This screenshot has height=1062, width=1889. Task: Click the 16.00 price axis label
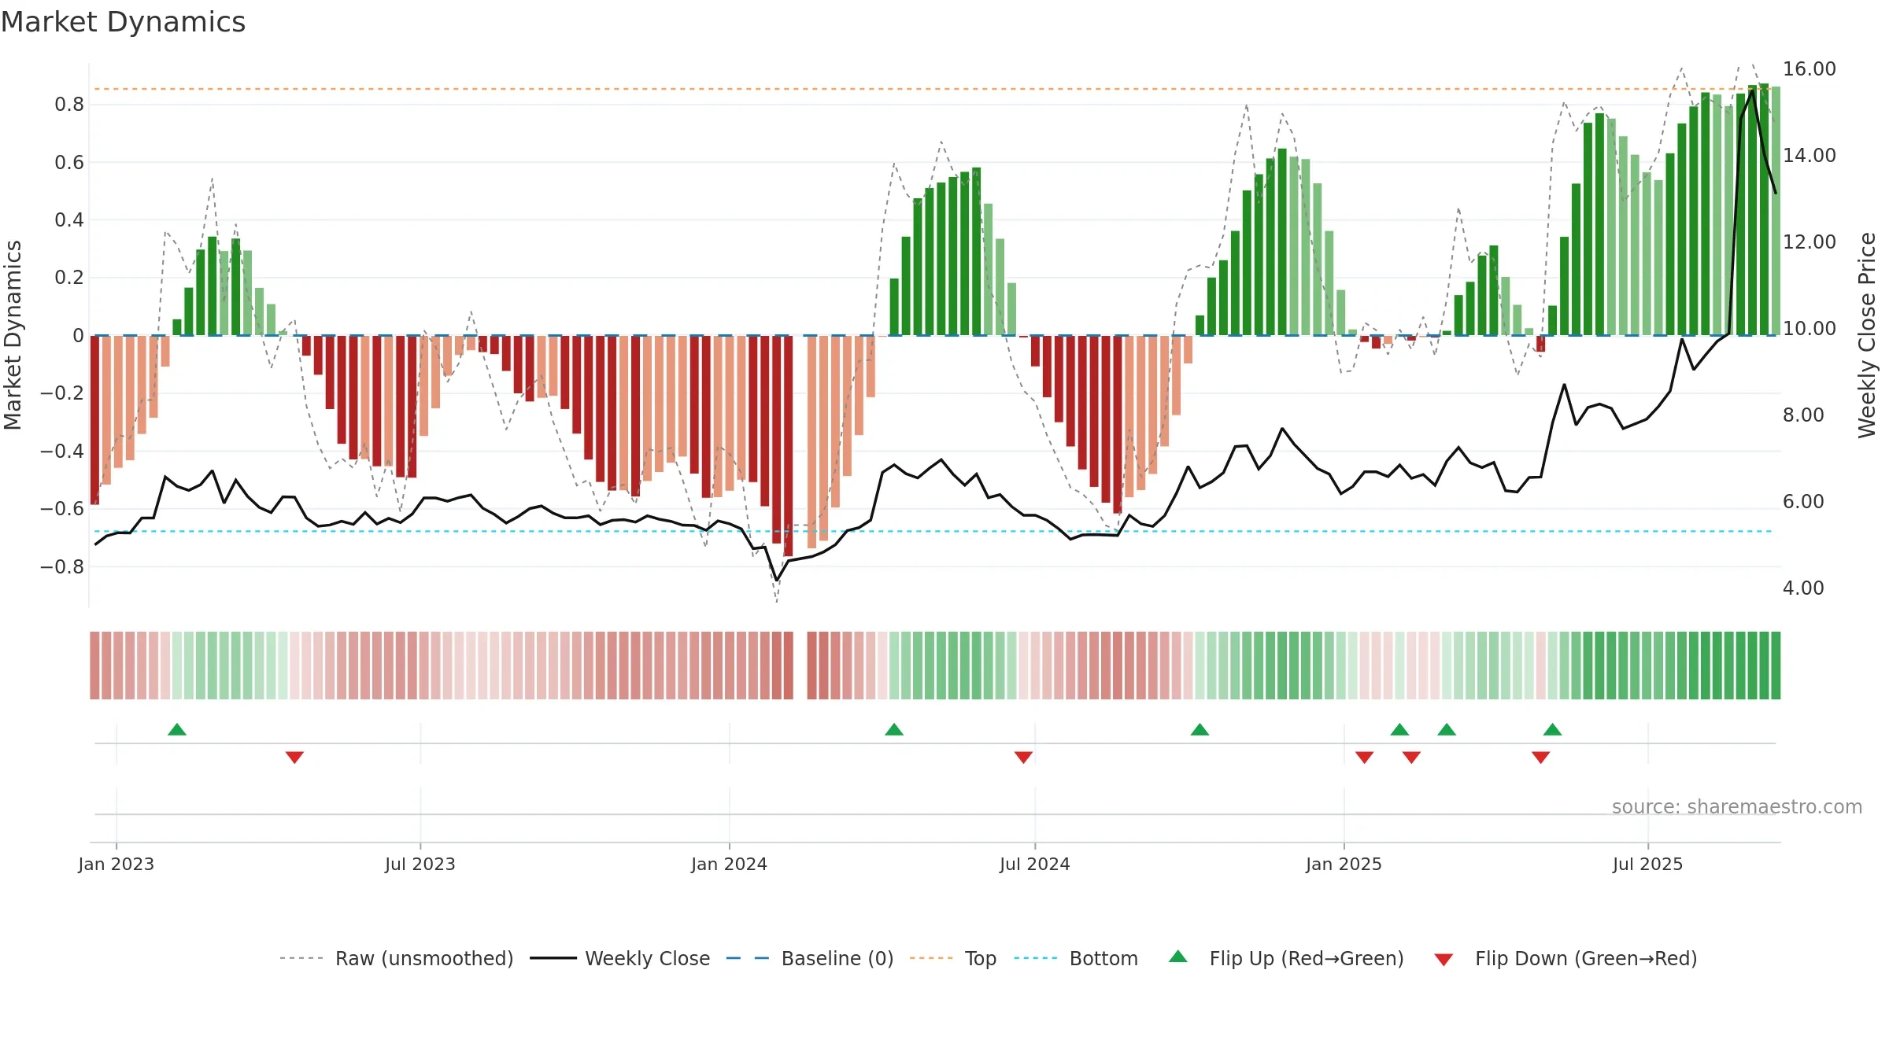click(x=1810, y=69)
